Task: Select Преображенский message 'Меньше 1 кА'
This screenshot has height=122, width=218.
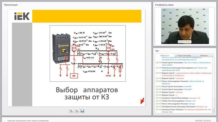Action: pyautogui.click(x=182, y=107)
